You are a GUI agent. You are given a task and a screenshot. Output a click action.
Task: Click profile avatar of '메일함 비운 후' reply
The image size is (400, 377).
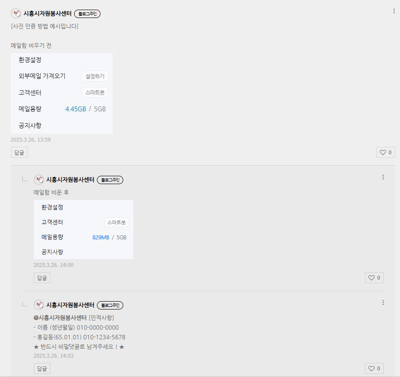39,179
